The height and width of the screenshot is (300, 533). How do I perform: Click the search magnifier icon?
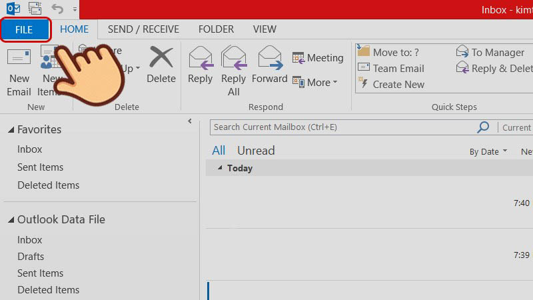coord(483,127)
